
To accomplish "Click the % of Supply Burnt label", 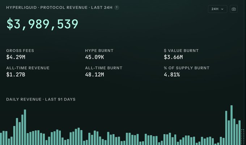I will [187, 68].
